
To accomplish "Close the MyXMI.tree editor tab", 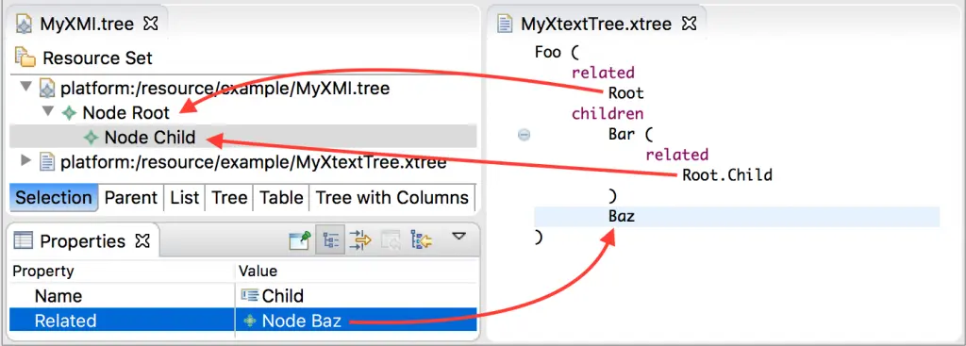I will tap(150, 25).
